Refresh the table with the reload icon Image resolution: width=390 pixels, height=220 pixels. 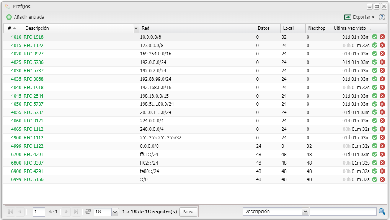(88, 212)
